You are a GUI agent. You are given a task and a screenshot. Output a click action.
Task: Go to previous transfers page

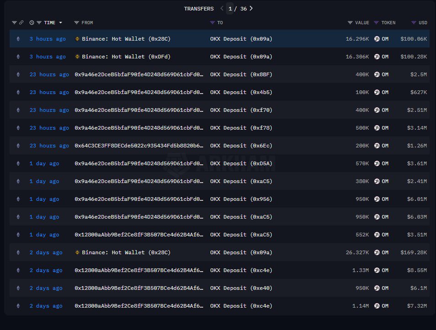click(x=222, y=8)
